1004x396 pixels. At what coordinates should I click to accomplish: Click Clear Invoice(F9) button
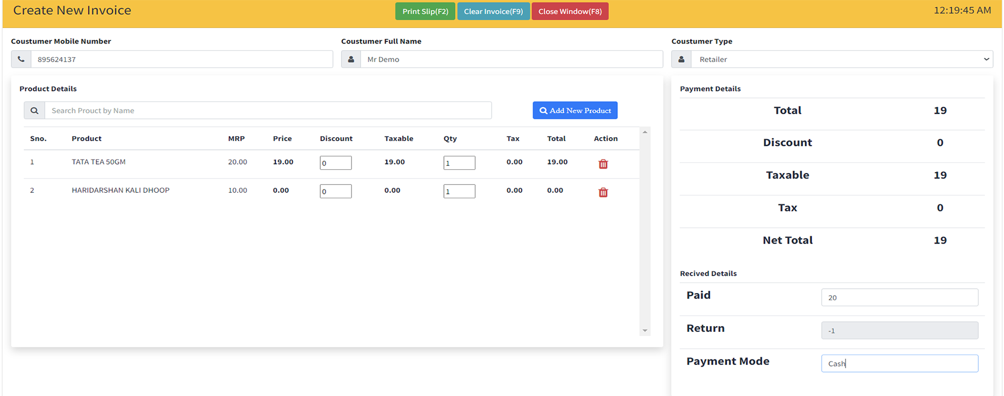[x=494, y=11]
